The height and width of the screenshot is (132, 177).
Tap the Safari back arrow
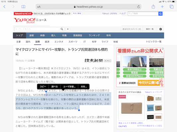[x=4, y=7]
